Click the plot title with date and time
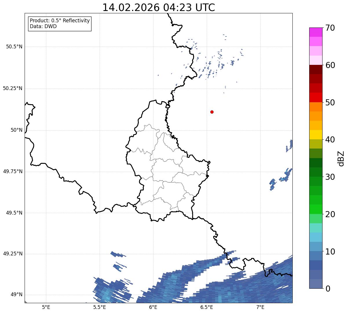Screen dimensions: 348x313 click(159, 8)
